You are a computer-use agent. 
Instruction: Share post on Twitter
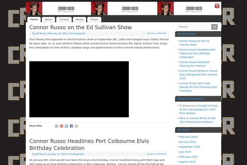coord(66,126)
